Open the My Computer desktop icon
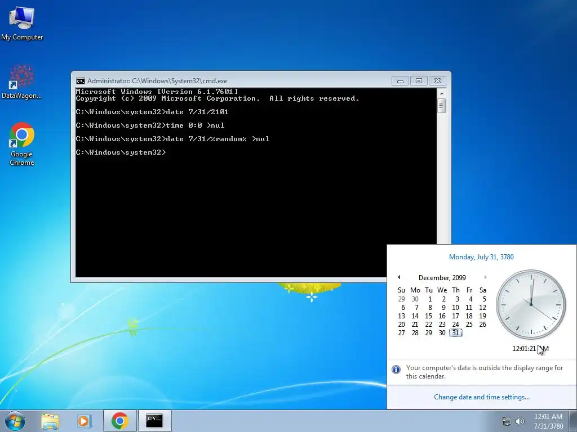This screenshot has height=432, width=577. [x=22, y=23]
